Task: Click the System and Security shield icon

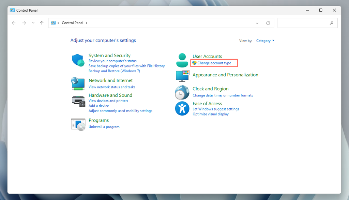Action: tap(78, 60)
